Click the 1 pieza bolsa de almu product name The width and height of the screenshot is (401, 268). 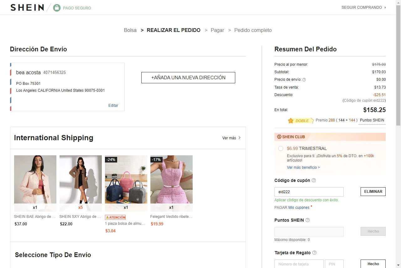tap(125, 224)
